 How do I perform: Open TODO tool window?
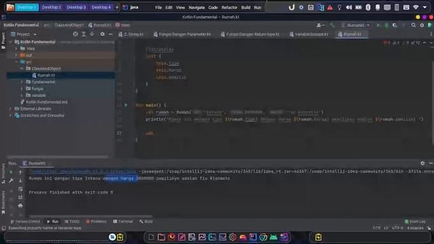[72, 222]
